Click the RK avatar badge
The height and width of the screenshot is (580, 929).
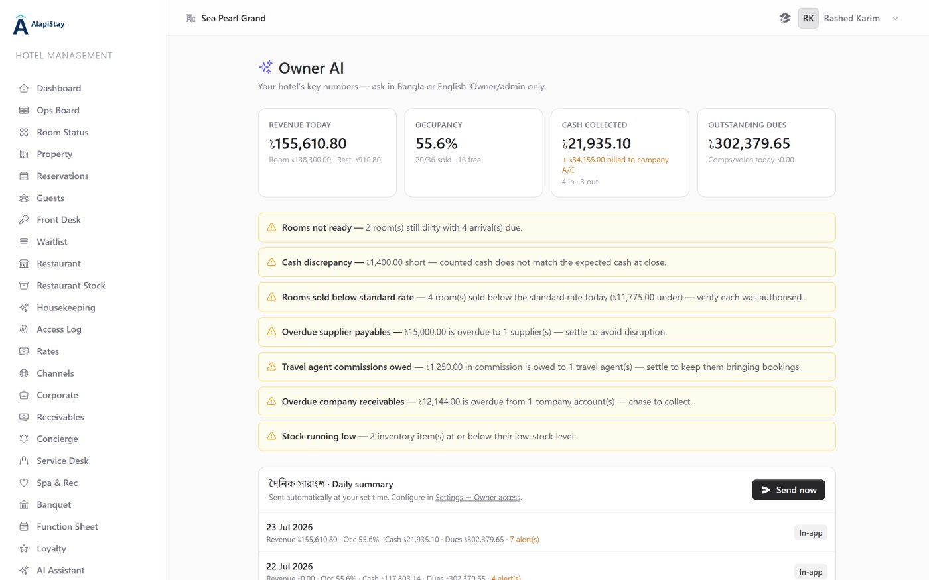pyautogui.click(x=808, y=18)
